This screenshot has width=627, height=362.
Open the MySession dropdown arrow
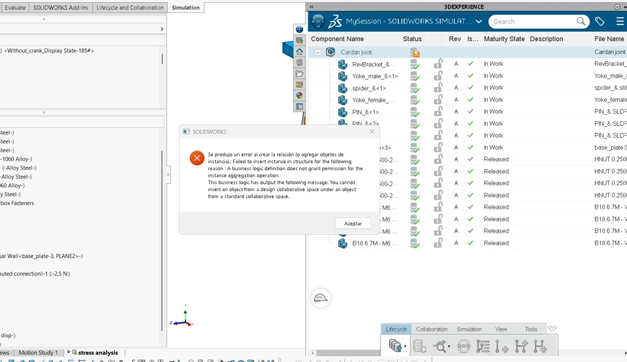point(479,22)
